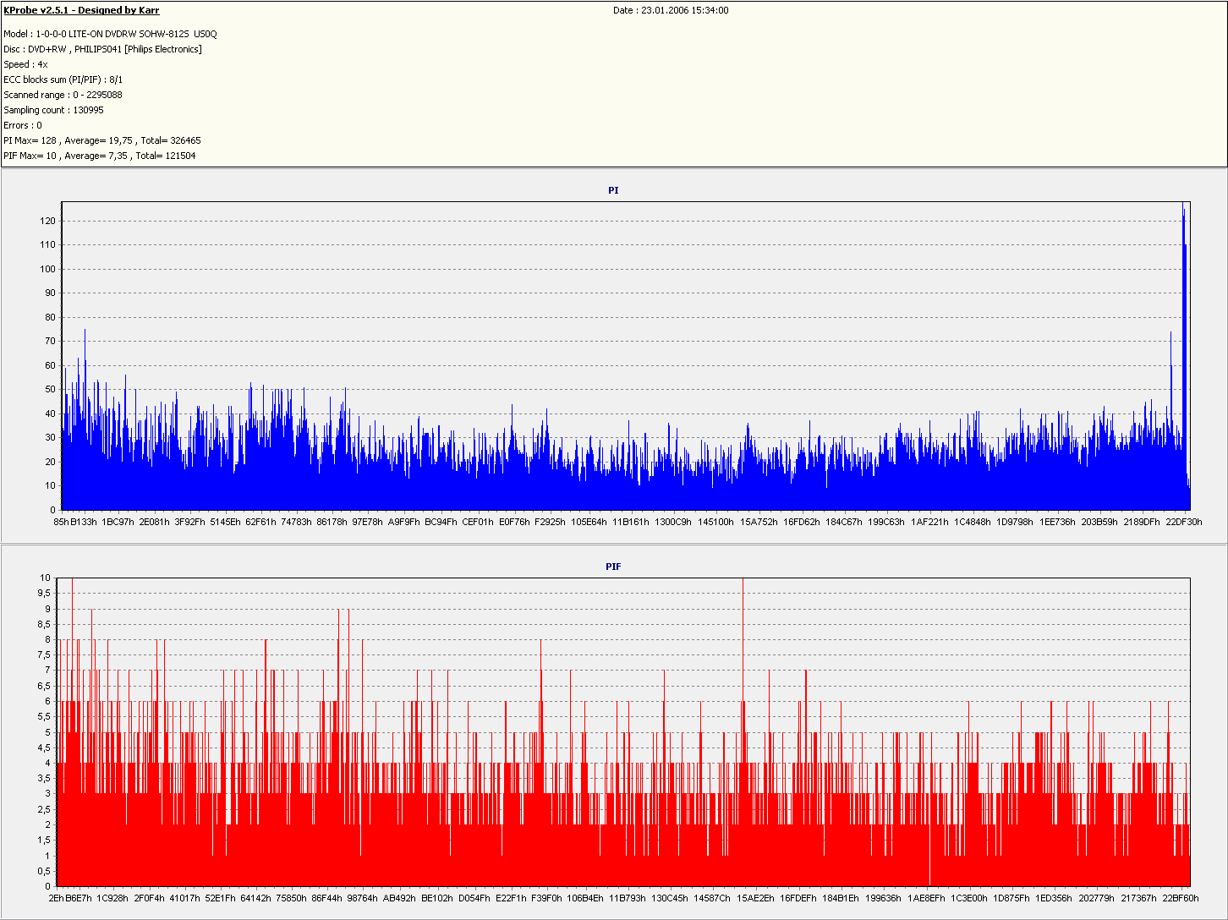Click the PIF chart title
This screenshot has height=920, width=1228.
coord(613,567)
